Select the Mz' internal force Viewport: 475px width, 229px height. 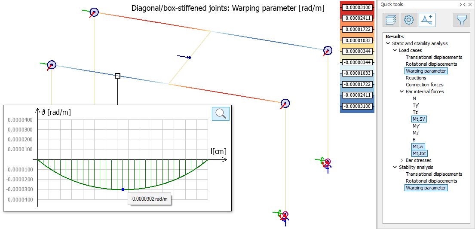click(x=416, y=133)
